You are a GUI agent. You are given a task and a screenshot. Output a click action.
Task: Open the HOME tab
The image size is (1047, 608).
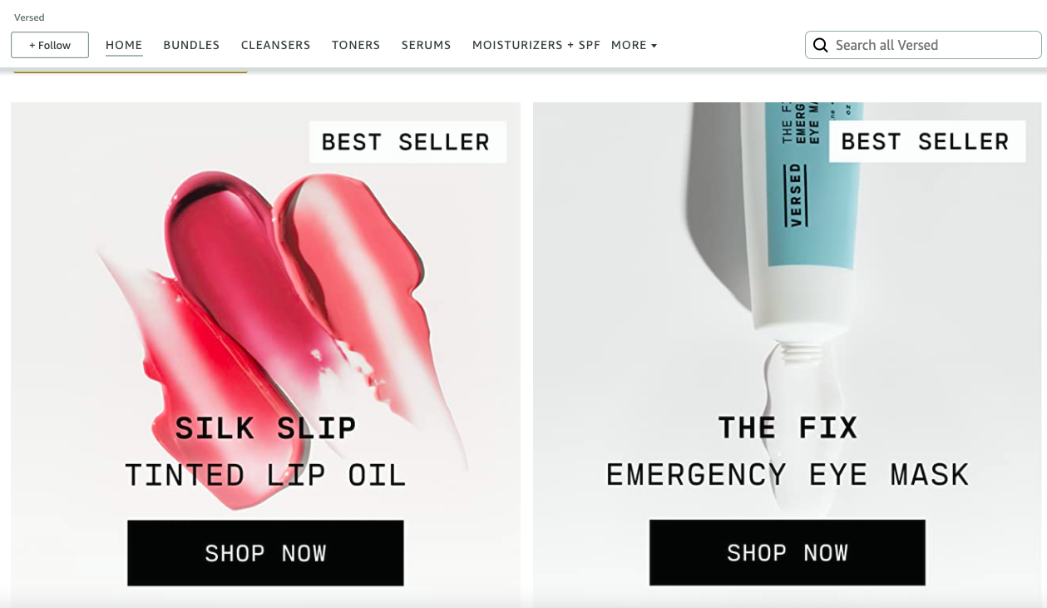click(x=124, y=45)
